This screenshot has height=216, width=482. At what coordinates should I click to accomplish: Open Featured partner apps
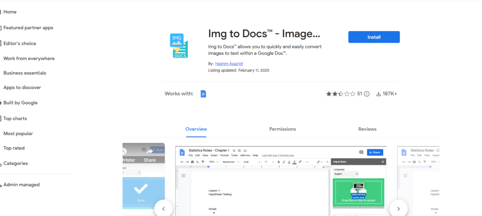pyautogui.click(x=28, y=28)
